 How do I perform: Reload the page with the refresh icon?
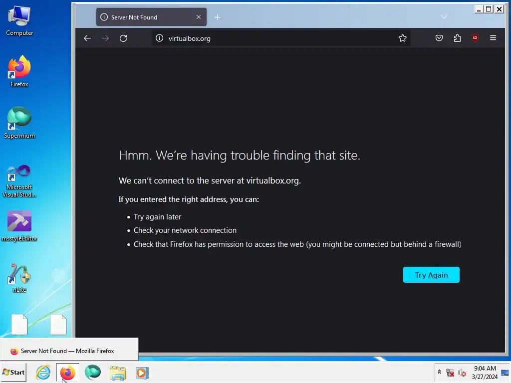[123, 38]
